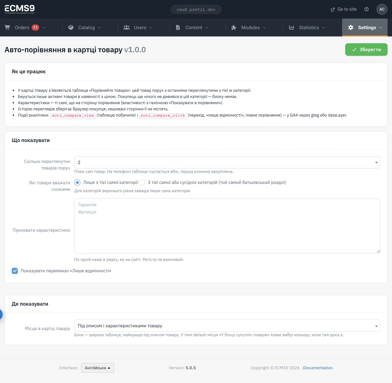This screenshot has height=383, width=392.
Task: Select 'Лише з тієї самої категорії' radio
Action: (x=77, y=183)
